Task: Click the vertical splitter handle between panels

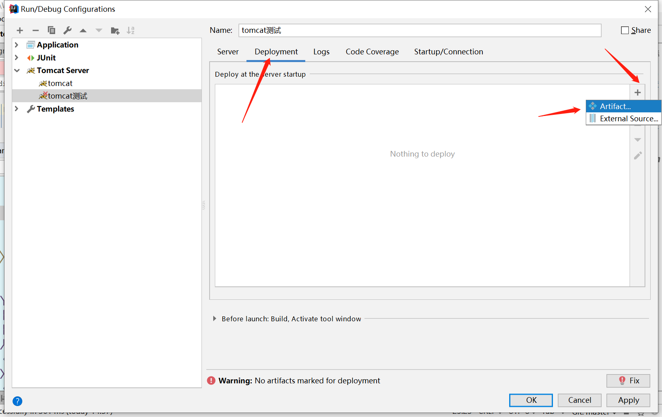Action: click(204, 205)
